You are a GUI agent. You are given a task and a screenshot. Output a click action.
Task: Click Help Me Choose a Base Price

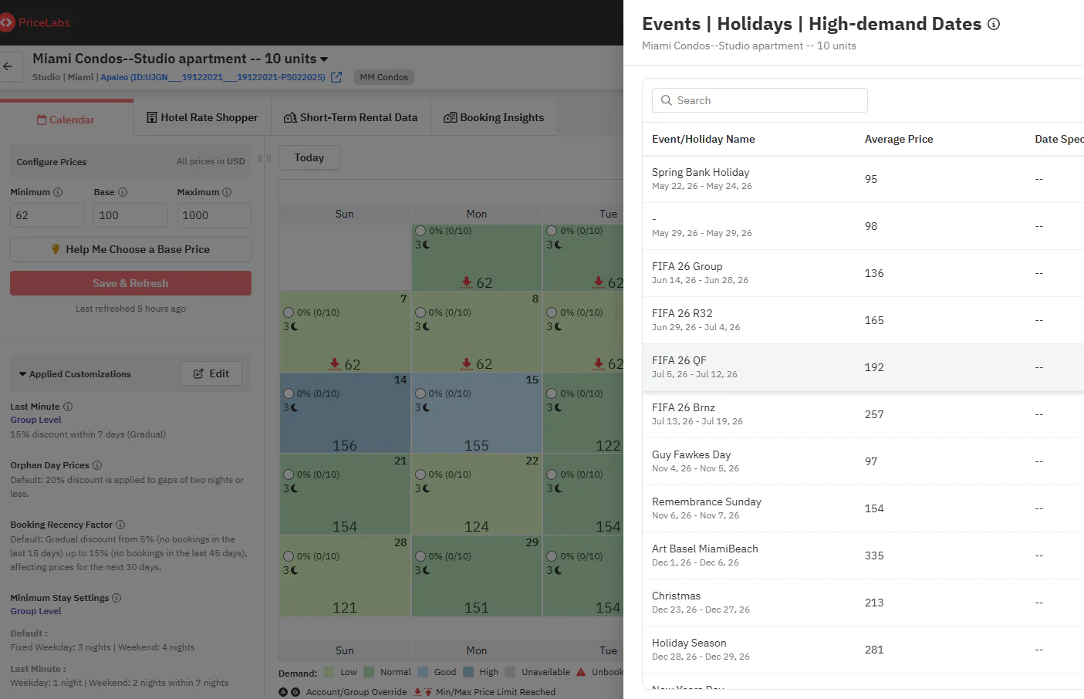click(130, 249)
